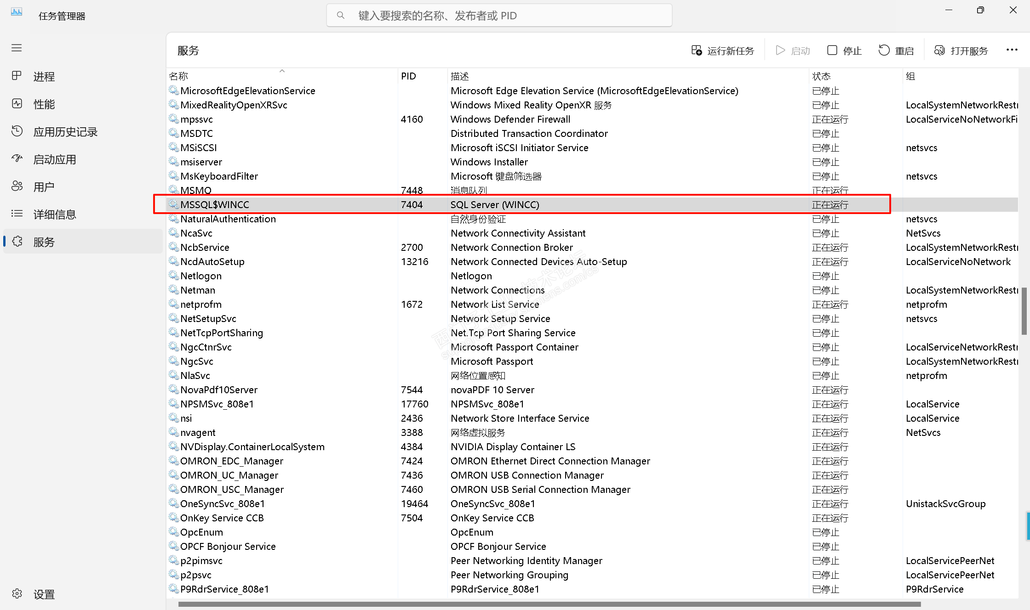Select Services (服务) in sidebar
Screen dimensions: 1030x610
pyautogui.click(x=44, y=242)
